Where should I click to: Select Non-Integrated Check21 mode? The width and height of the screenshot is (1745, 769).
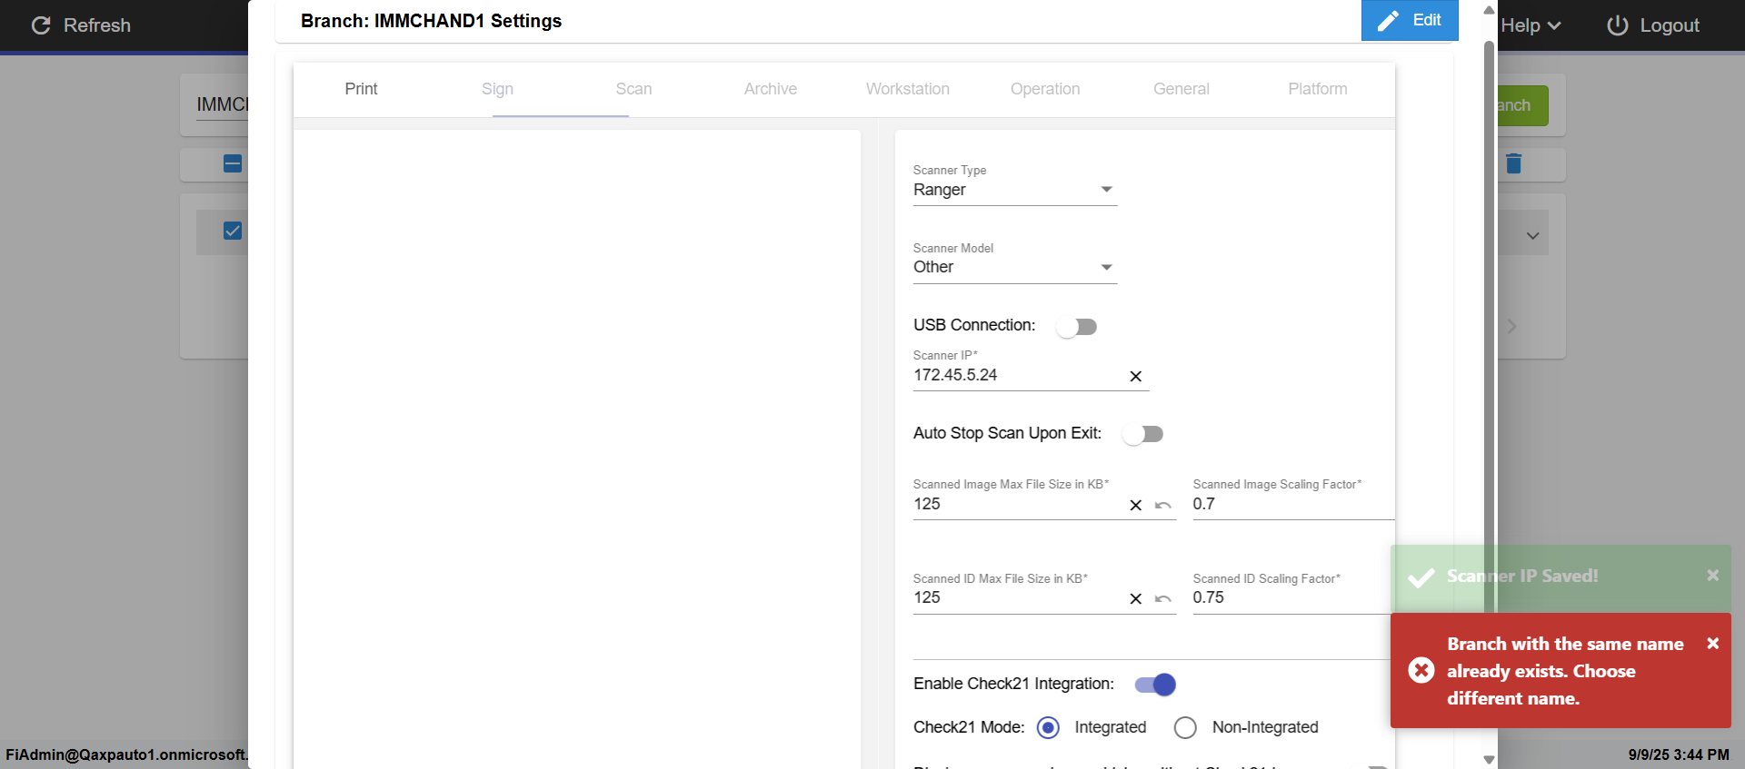(x=1186, y=727)
